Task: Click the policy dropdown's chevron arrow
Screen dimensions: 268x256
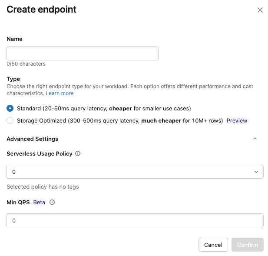Action: (x=256, y=172)
